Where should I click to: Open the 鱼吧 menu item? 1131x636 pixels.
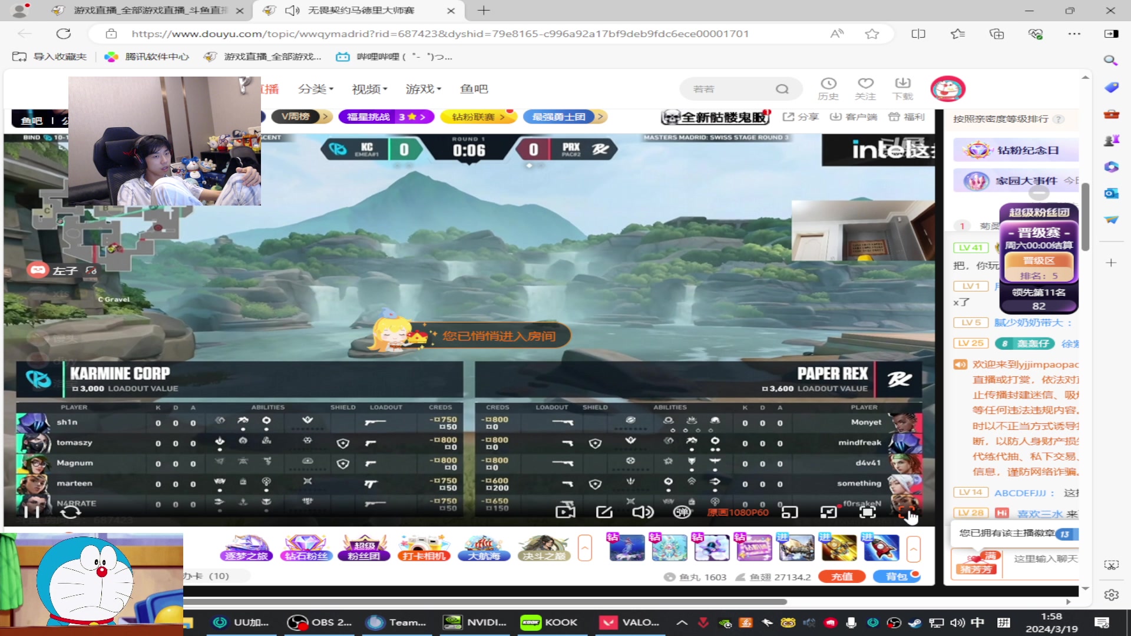click(x=474, y=89)
